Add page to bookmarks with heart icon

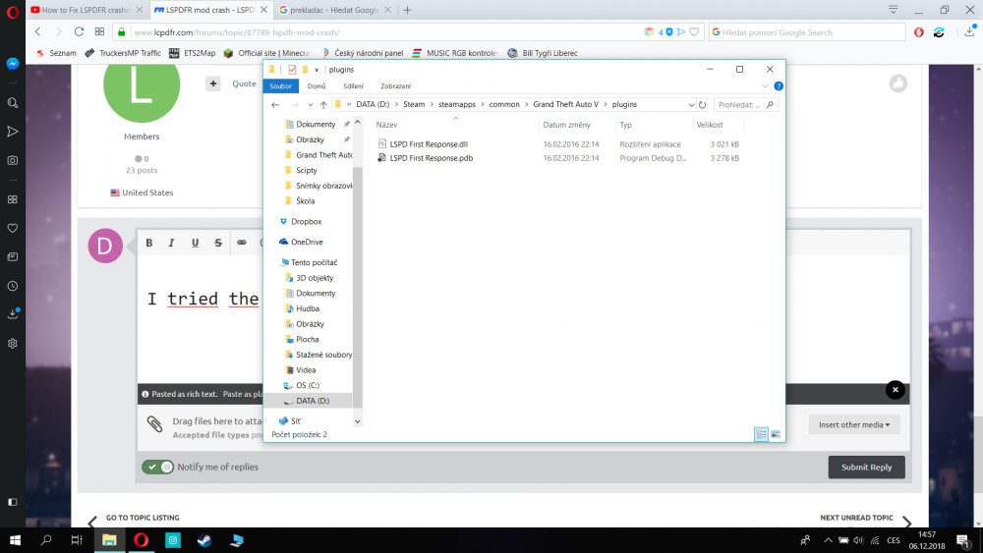pyautogui.click(x=694, y=32)
